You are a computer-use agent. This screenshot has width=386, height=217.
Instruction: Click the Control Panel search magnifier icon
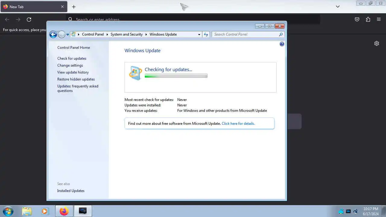(281, 34)
